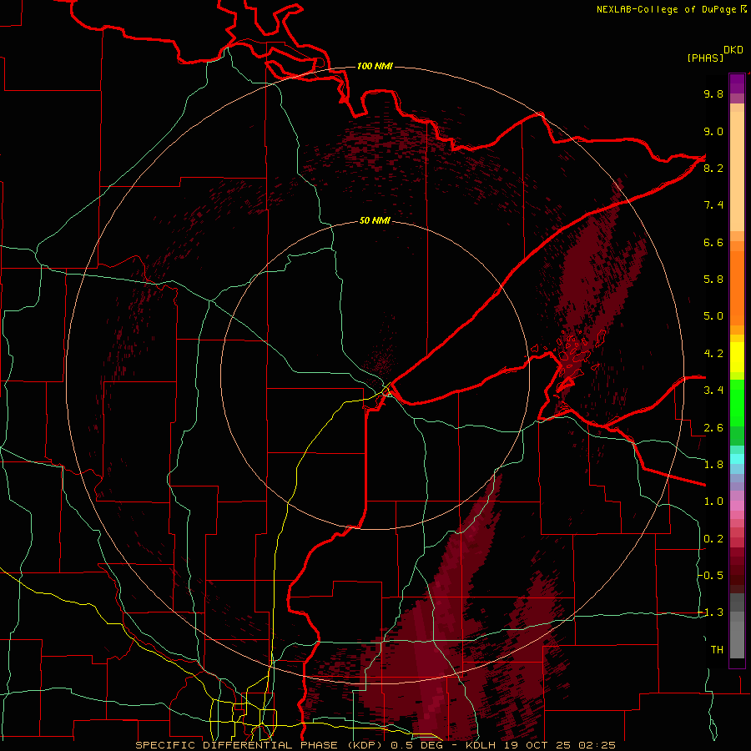Click the 1.0 scale value

point(713,502)
